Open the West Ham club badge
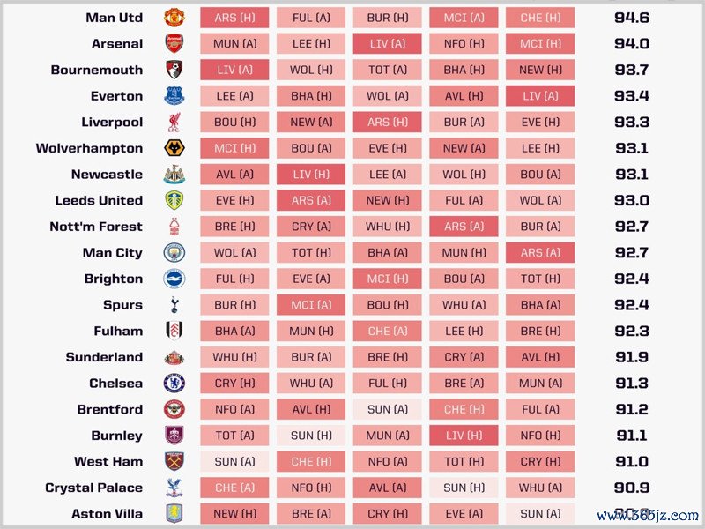 [x=174, y=462]
